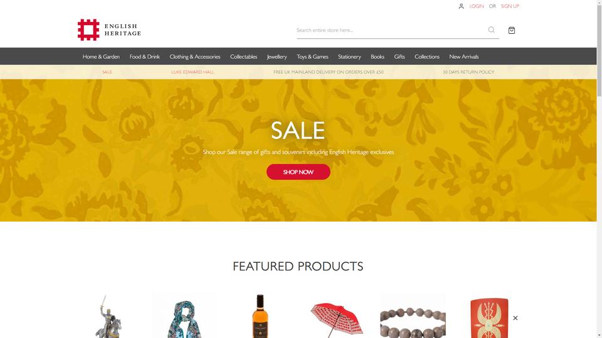602x338 pixels.
Task: Open the red umbrella product thumbnail
Action: (x=337, y=316)
